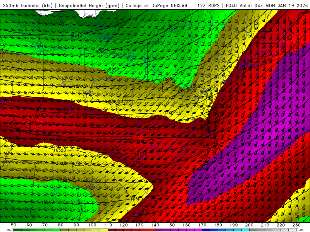310x232 pixels.
Task: Click the 'Valid: 04Z MON JAN 19 2026' text
Action: point(274,5)
